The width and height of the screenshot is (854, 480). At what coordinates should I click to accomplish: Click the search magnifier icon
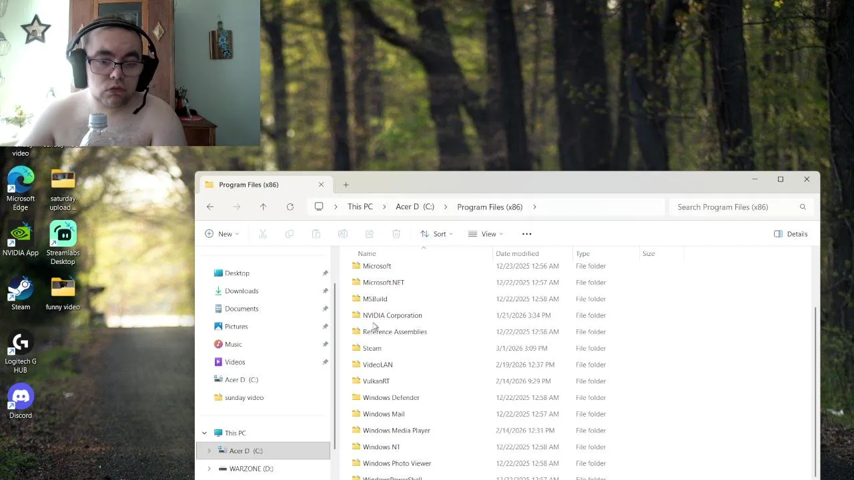tap(803, 207)
